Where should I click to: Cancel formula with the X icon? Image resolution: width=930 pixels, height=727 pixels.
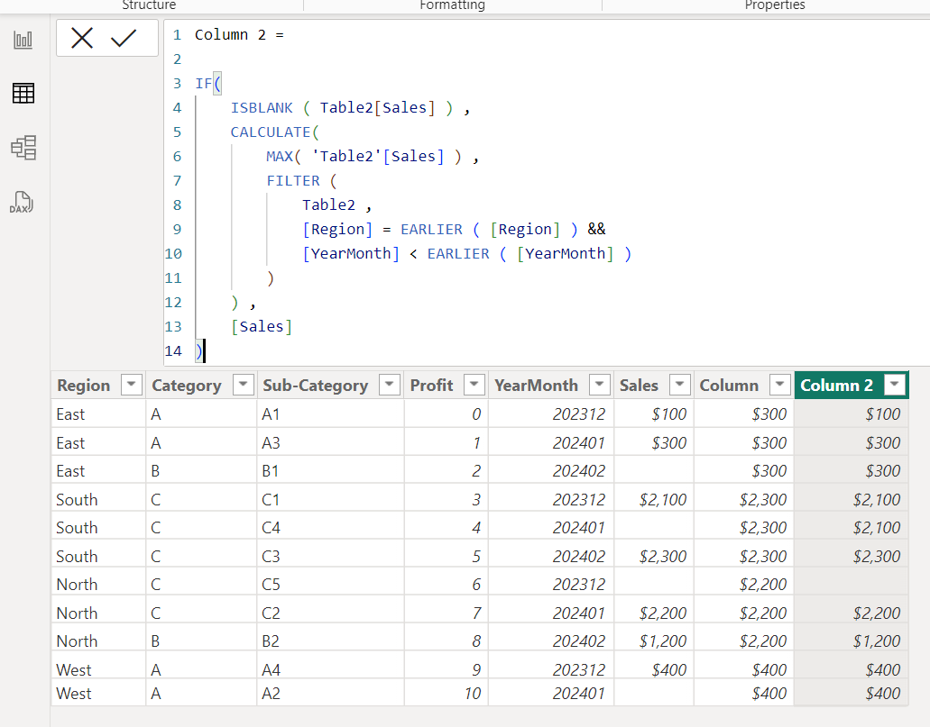coord(82,39)
